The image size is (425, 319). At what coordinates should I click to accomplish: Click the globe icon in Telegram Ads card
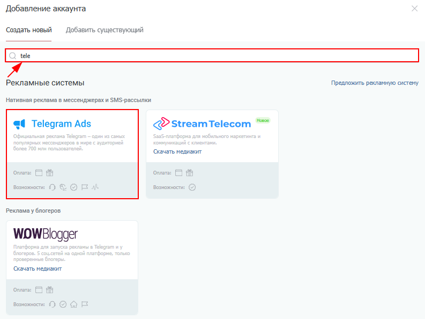click(63, 187)
